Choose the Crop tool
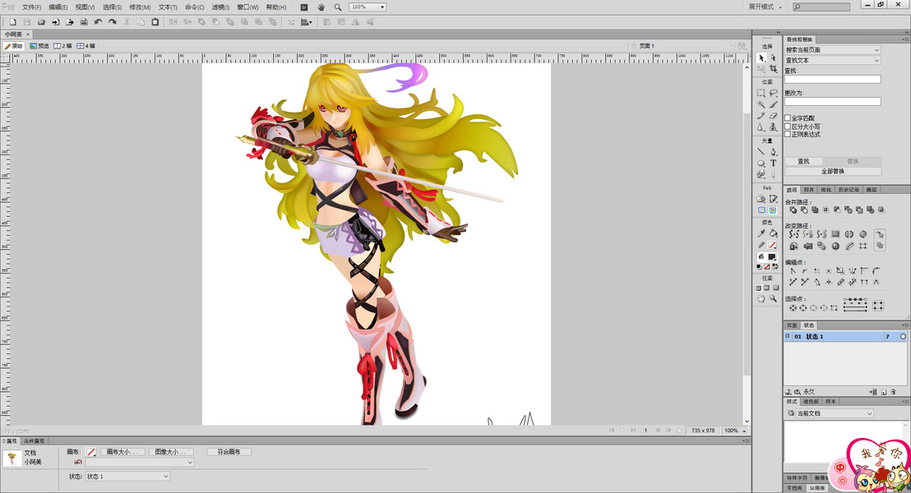This screenshot has height=493, width=911. [x=774, y=69]
